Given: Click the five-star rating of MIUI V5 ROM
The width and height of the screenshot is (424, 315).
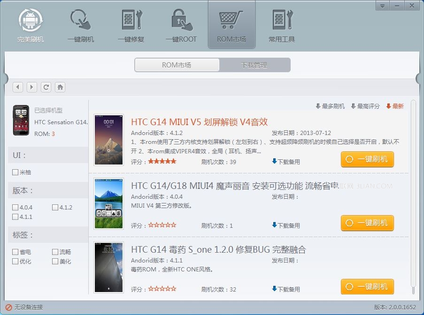Looking at the screenshot, I should click(162, 161).
